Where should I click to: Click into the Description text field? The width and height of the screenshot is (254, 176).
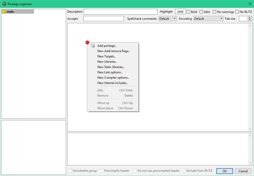point(120,12)
